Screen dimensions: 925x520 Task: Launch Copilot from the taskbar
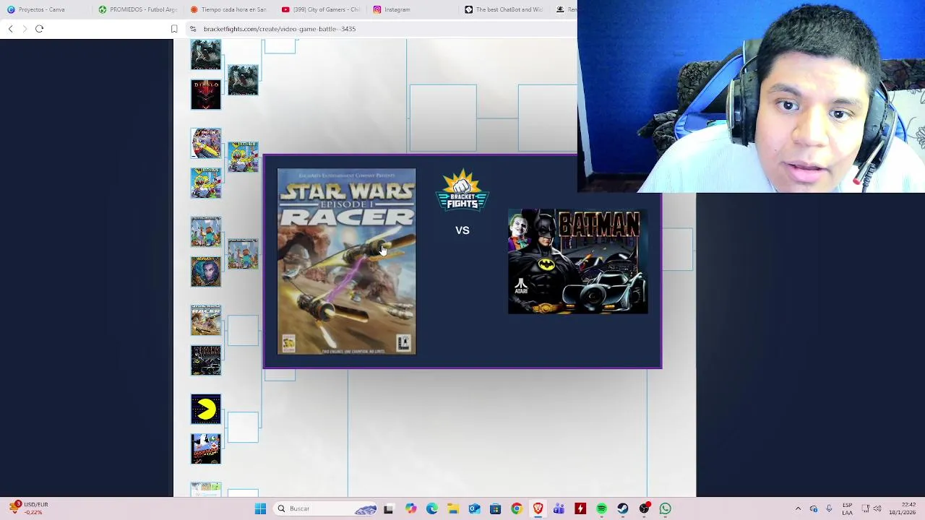point(410,509)
